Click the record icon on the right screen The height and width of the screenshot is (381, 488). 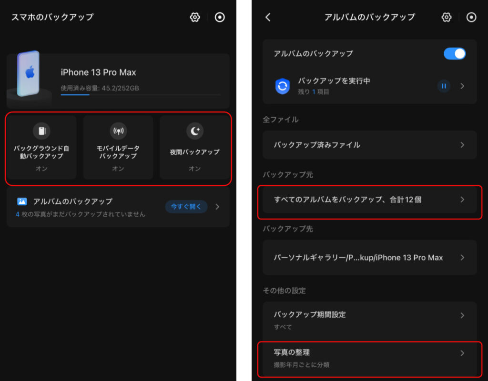tap(471, 17)
